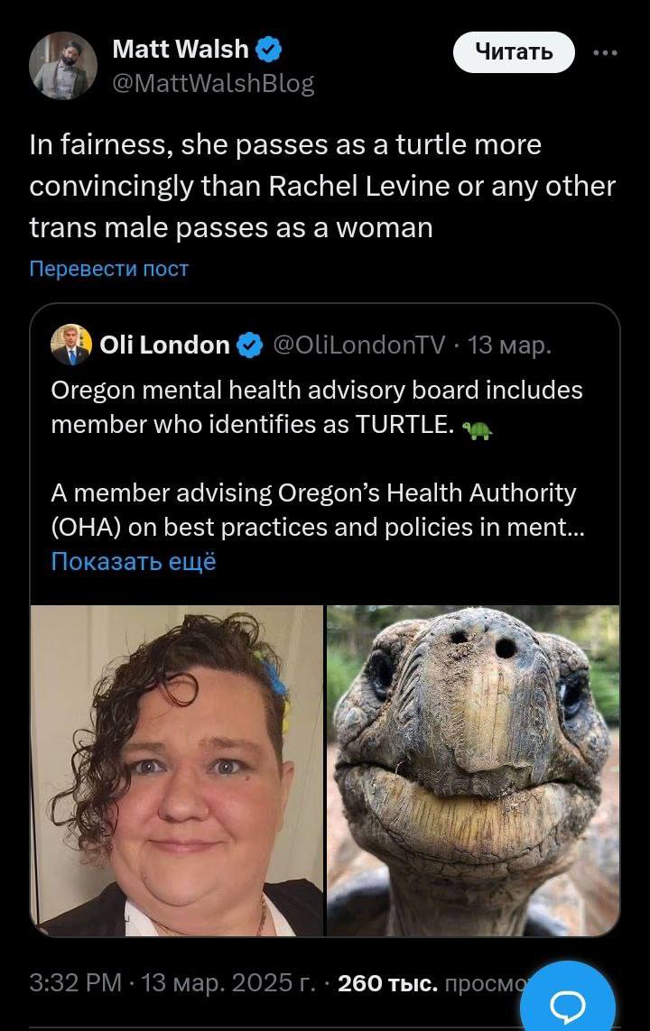Screen dimensions: 650x1031
Task: Tap Oli London's small profile avatar
Action: [x=71, y=344]
